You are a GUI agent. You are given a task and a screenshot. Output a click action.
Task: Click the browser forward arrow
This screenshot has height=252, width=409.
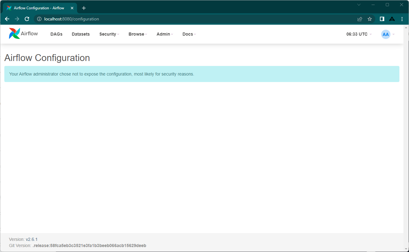[x=17, y=19]
